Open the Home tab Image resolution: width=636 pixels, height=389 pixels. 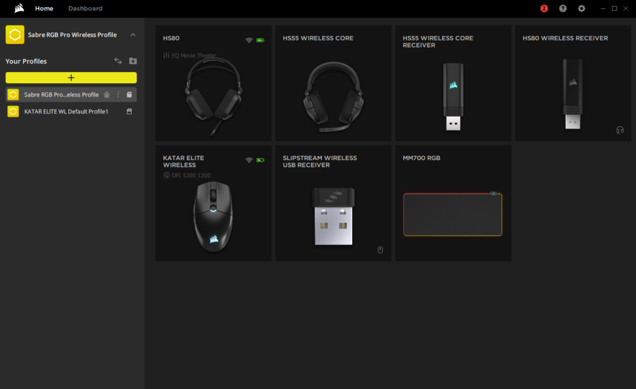coord(44,8)
